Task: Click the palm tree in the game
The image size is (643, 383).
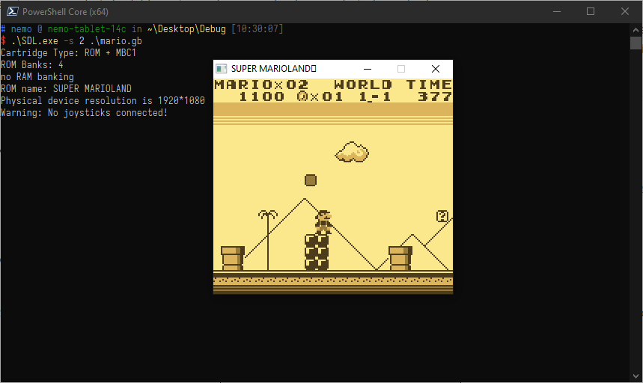Action: (267, 239)
